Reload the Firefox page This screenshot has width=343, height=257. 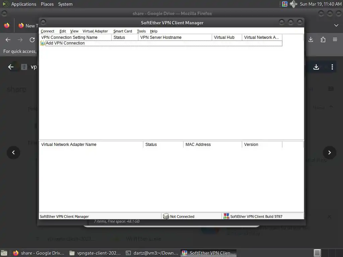32,40
